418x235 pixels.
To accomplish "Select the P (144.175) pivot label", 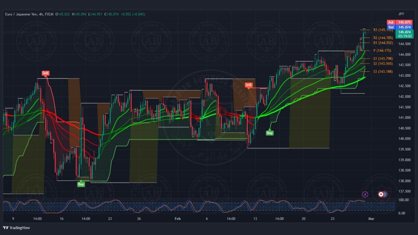I will 382,51.
